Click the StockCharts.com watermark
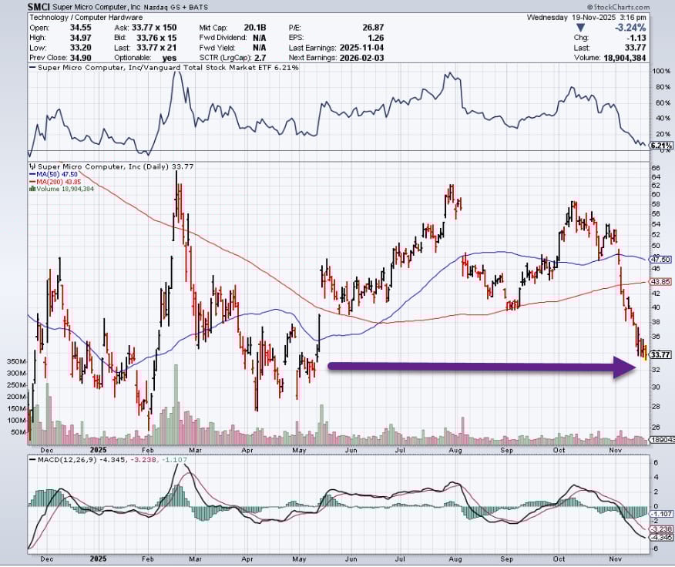 coord(618,8)
